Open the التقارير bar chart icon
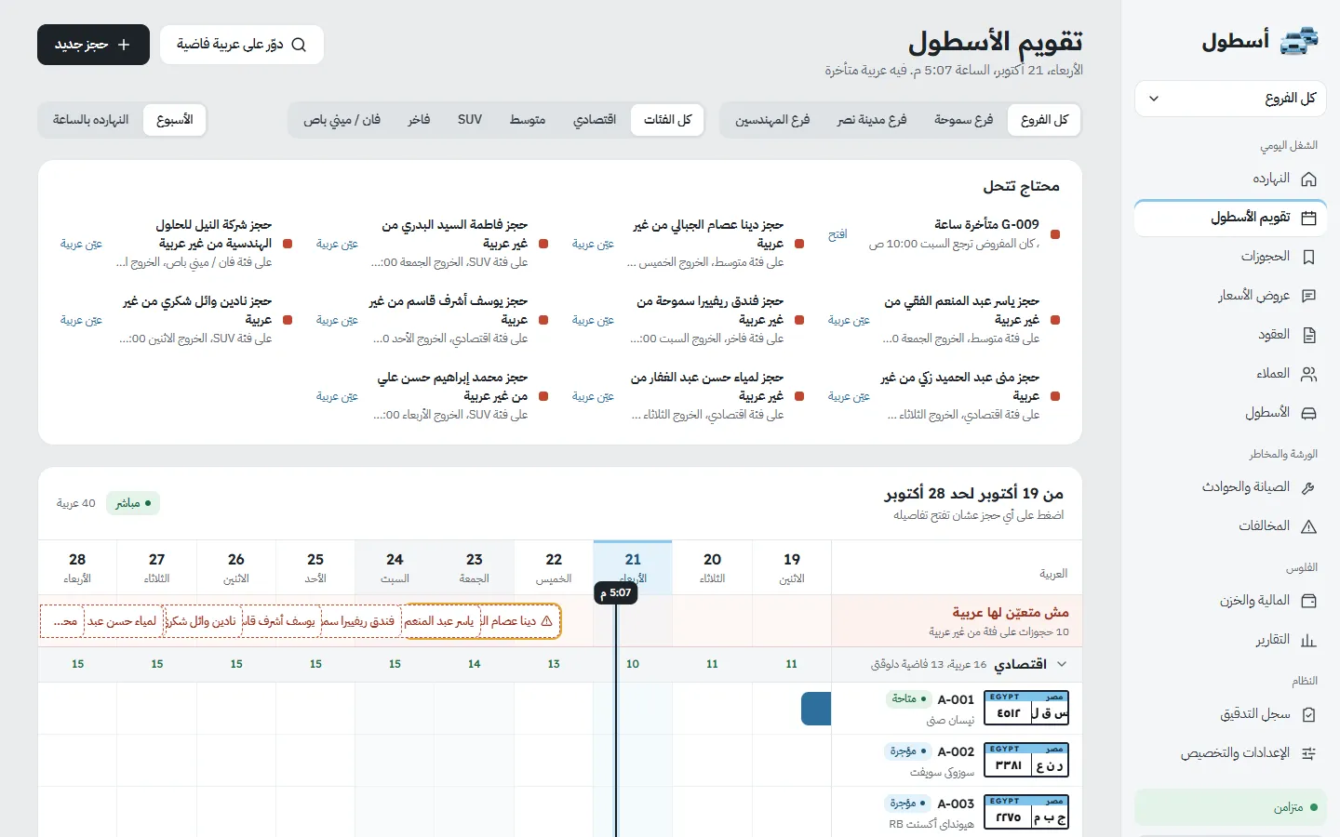This screenshot has height=837, width=1340. click(1309, 640)
